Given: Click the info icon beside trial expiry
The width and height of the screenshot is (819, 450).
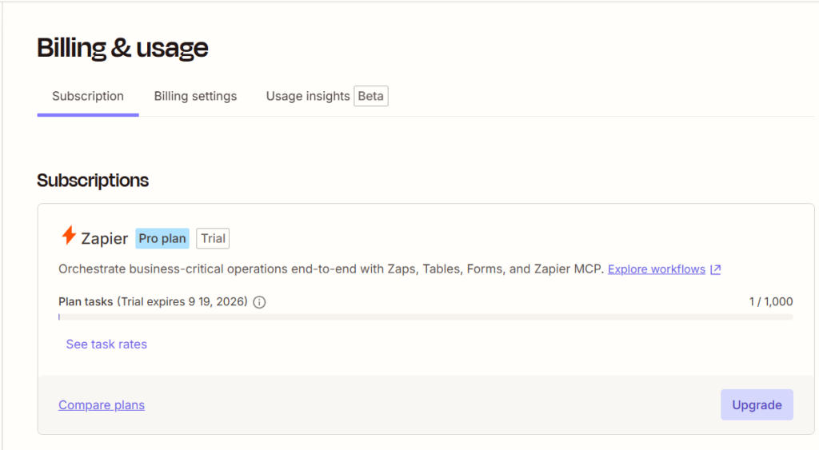Looking at the screenshot, I should 260,302.
